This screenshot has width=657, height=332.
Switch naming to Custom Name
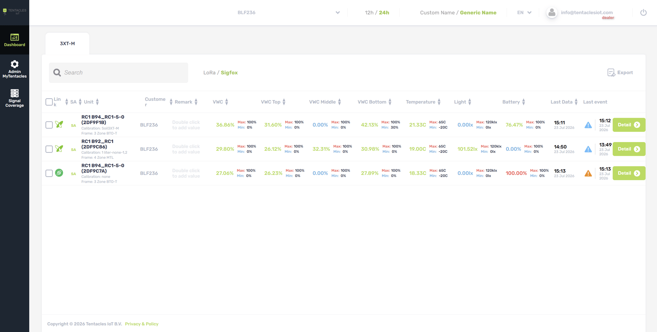point(437,12)
